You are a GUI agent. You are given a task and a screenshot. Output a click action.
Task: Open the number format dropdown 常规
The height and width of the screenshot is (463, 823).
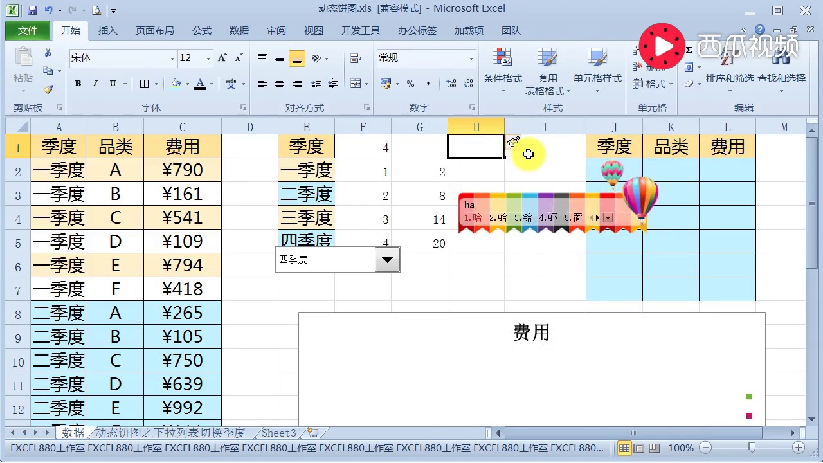pyautogui.click(x=471, y=59)
